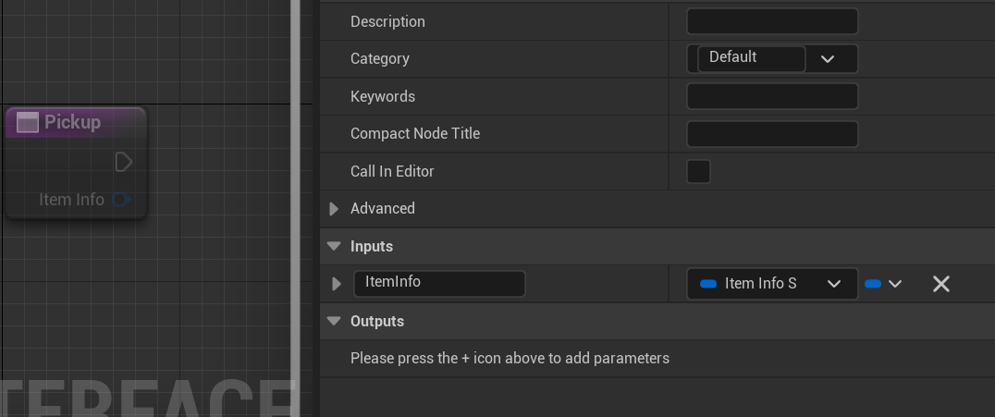
Task: Remove the ItemInfo input parameter
Action: 940,284
